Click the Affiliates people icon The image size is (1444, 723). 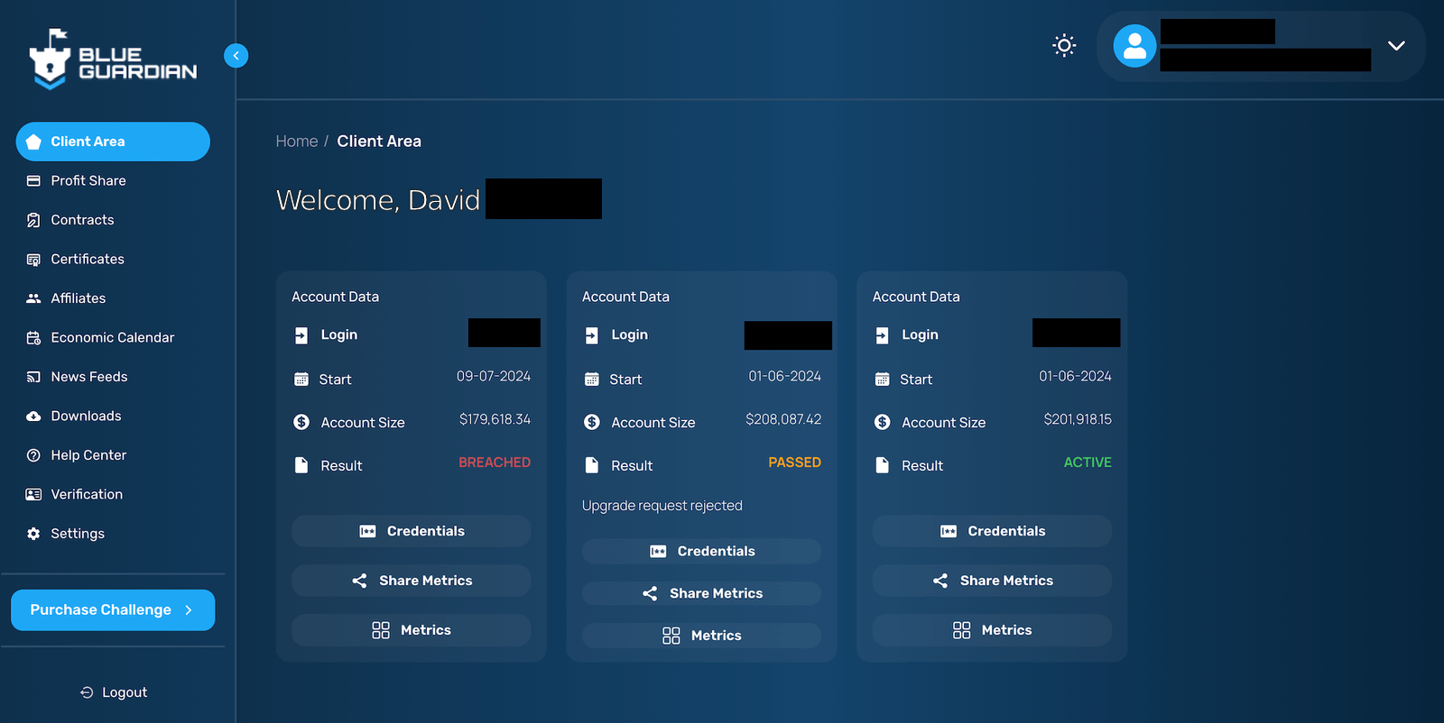[x=33, y=298]
